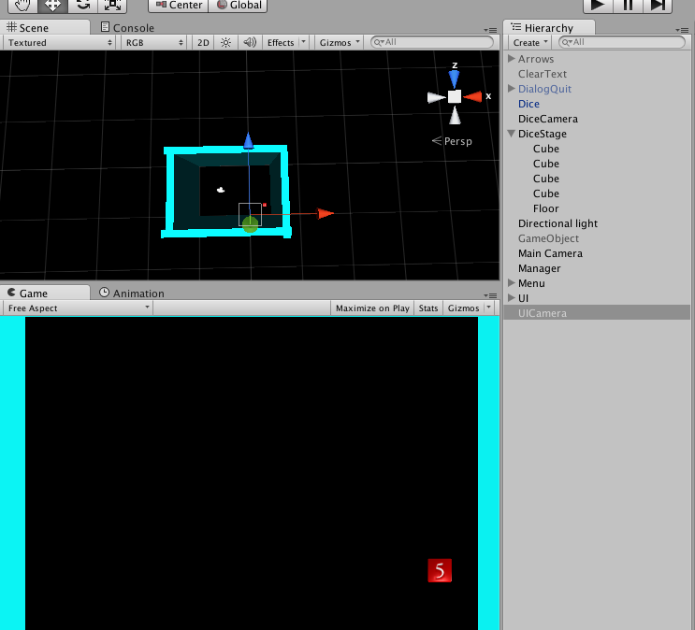This screenshot has height=630, width=695.
Task: Open the RGB render mode dropdown
Action: [153, 43]
